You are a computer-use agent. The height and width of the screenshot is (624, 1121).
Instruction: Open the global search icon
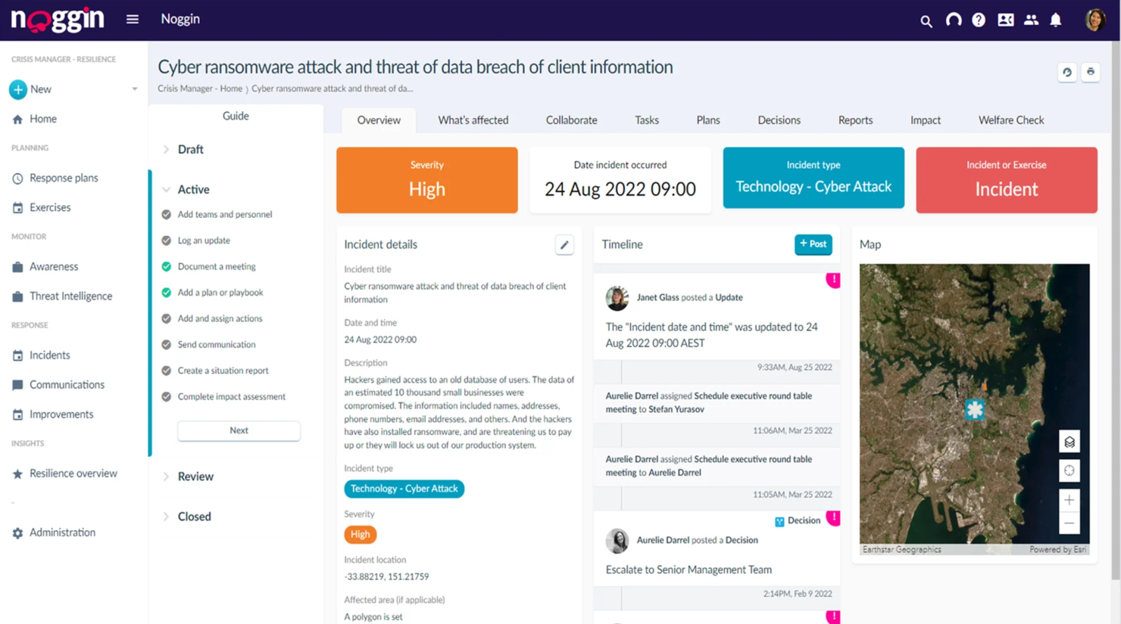point(926,20)
